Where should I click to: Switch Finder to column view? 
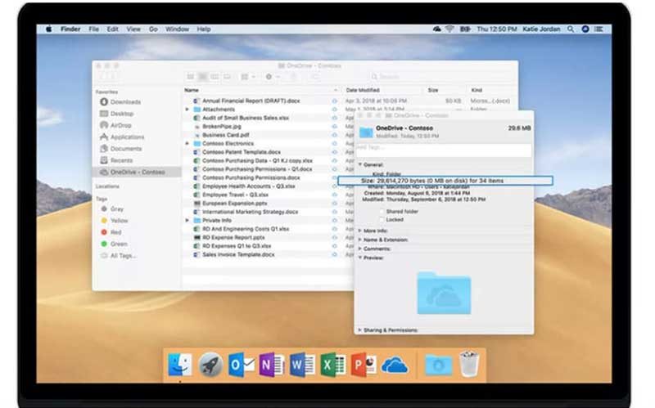point(215,77)
